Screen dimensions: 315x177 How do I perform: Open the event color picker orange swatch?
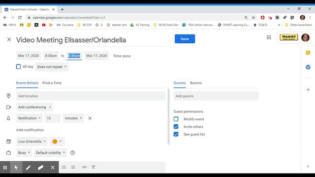tap(57, 142)
